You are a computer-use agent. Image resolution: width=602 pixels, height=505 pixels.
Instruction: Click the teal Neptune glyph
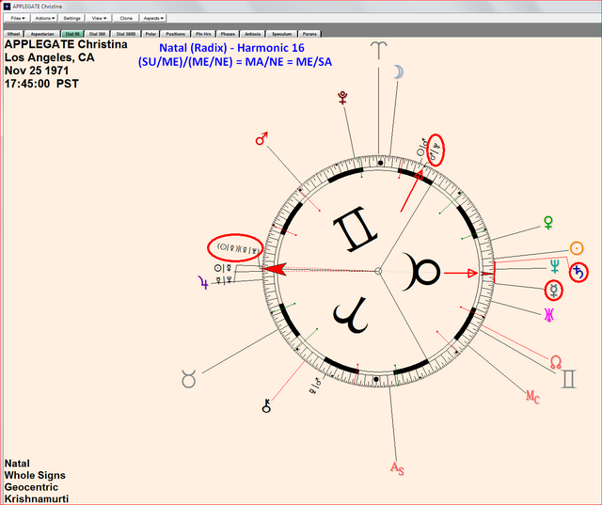[x=555, y=266]
